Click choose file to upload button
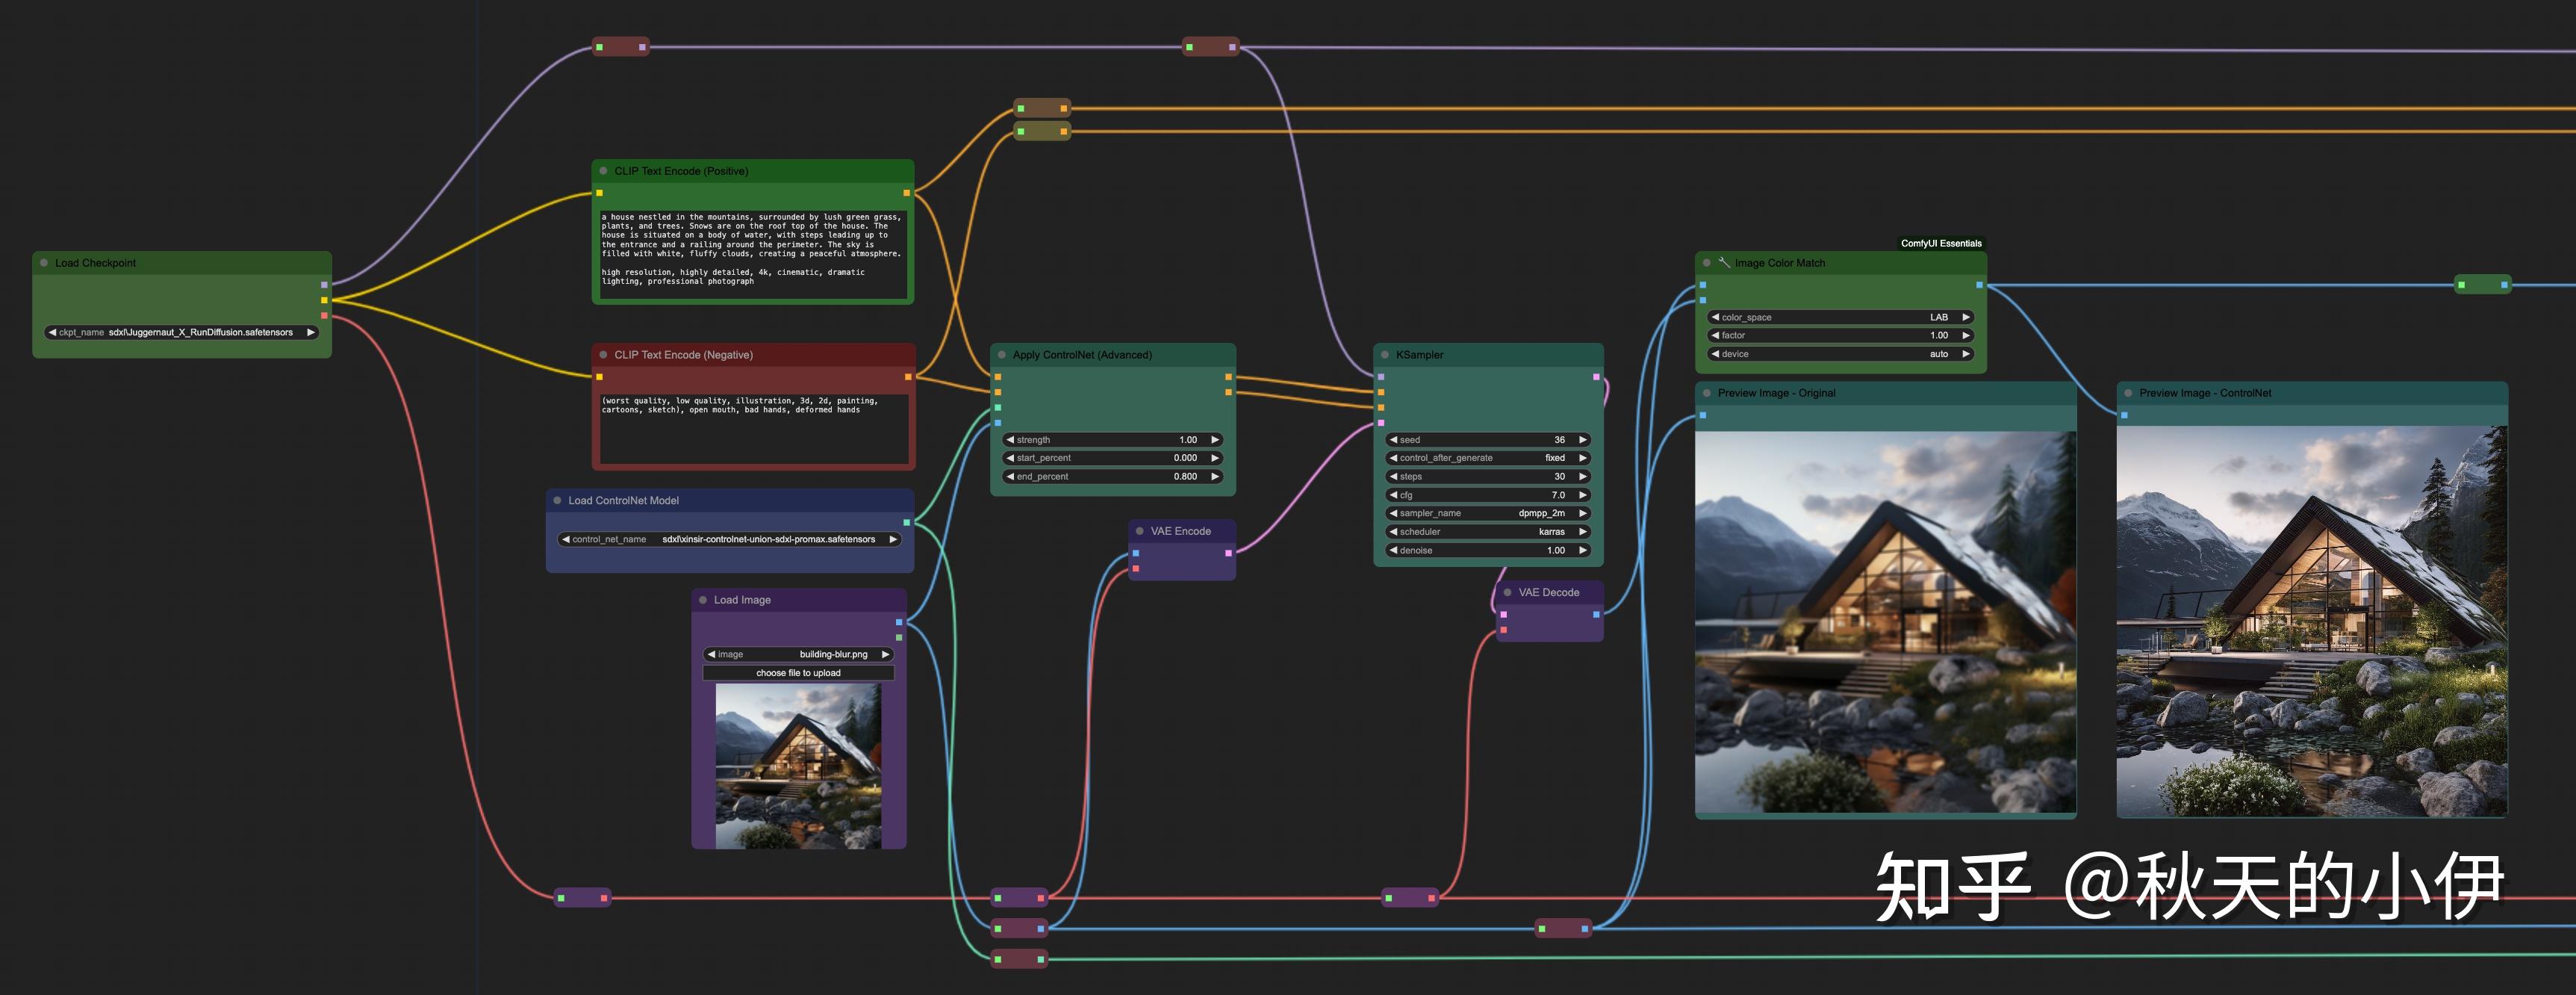2576x995 pixels. click(798, 673)
